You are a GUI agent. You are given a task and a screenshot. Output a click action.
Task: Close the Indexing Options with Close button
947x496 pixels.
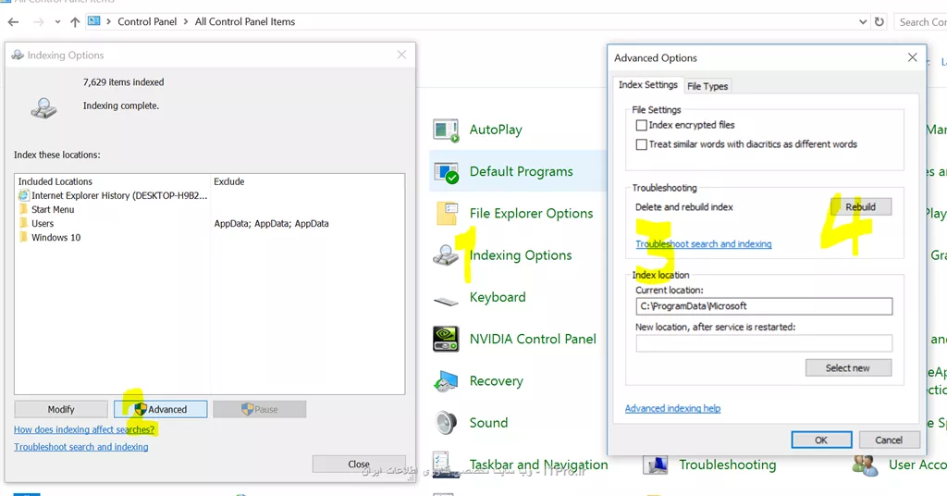[x=359, y=465]
